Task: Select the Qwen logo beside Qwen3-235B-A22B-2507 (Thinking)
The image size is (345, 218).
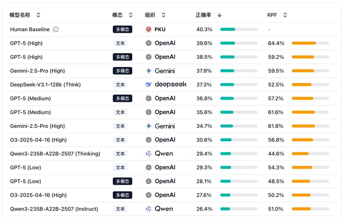Action: coord(148,153)
